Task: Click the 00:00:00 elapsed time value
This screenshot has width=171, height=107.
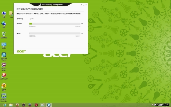Action: pos(78,36)
